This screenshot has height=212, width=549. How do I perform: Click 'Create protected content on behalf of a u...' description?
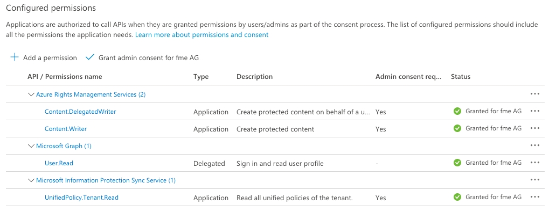click(x=303, y=112)
